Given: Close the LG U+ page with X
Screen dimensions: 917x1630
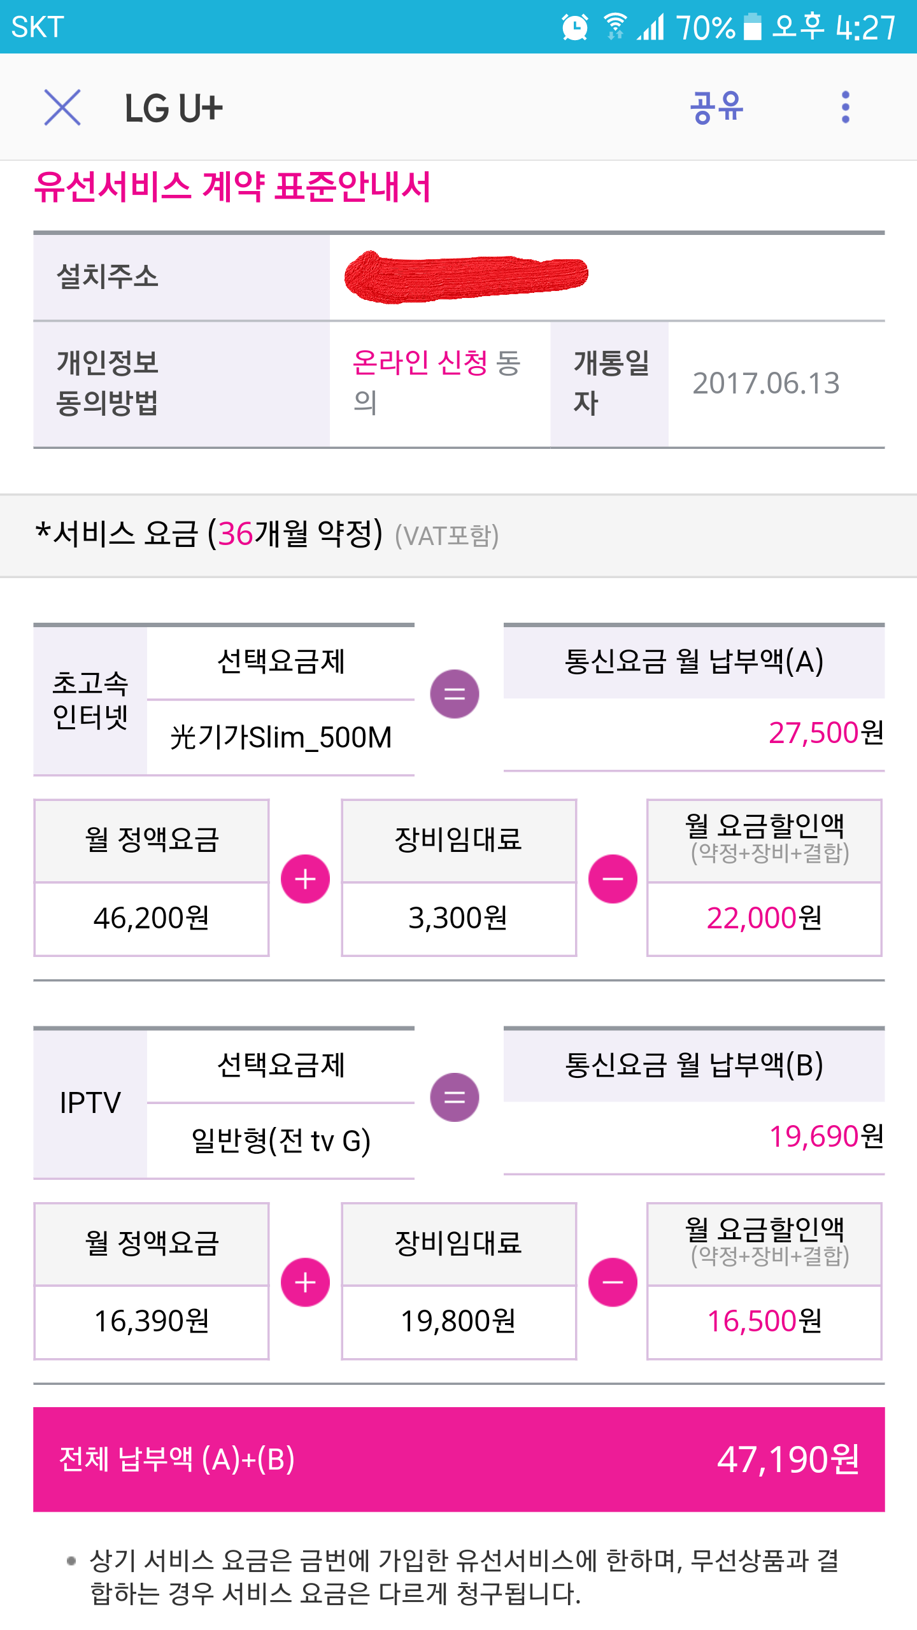Looking at the screenshot, I should point(62,107).
